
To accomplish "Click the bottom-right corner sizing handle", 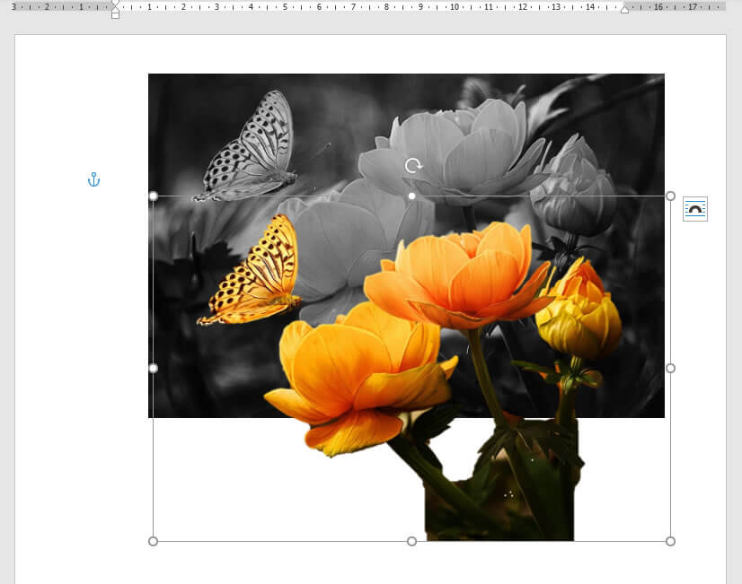I will [670, 541].
